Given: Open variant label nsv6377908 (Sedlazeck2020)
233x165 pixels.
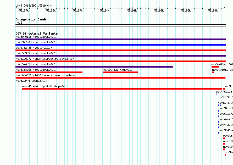Looking at the screenshot, I should pos(36,42).
